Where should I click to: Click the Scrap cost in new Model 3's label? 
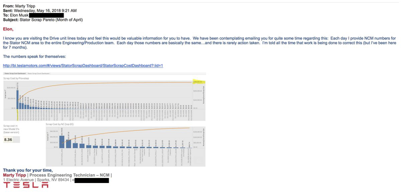[x=11, y=128]
